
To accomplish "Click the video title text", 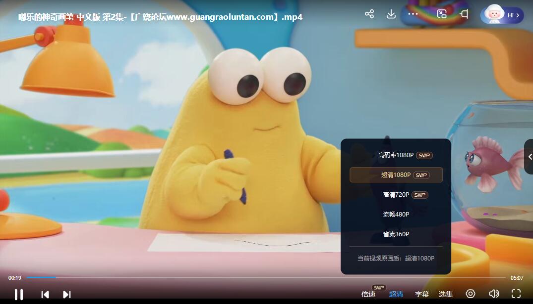I will point(160,17).
